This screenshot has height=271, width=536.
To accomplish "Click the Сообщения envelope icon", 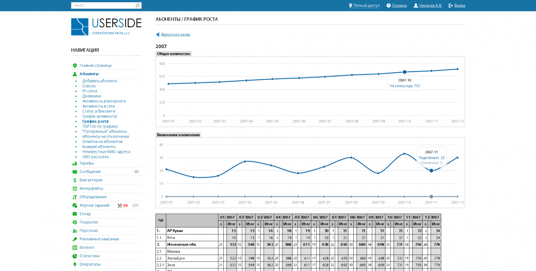I will coord(75,172).
